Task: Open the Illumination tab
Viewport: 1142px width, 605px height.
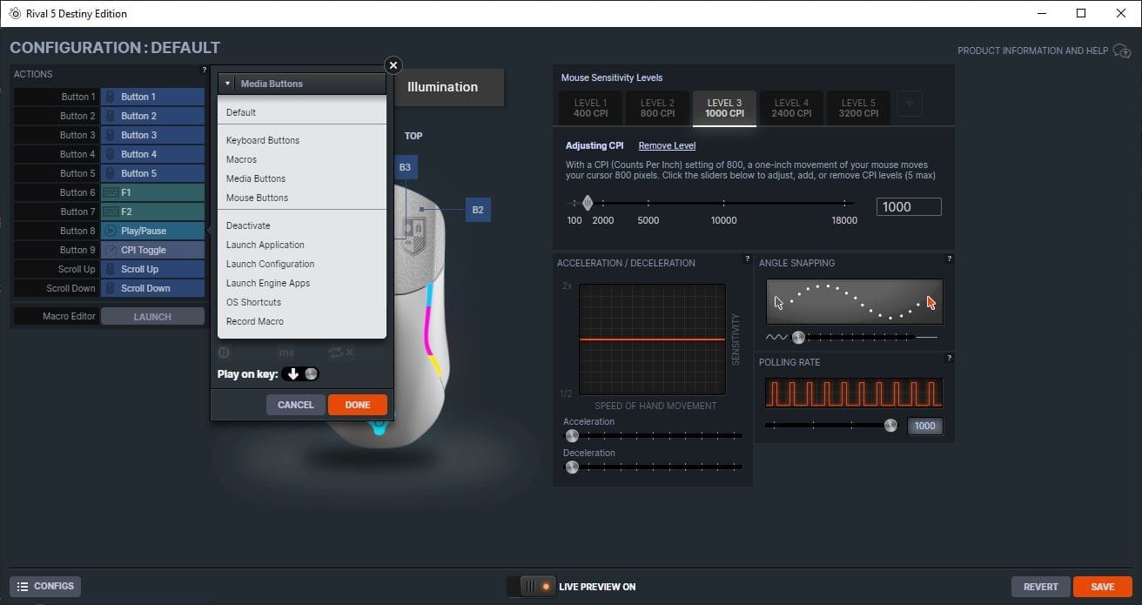Action: (x=449, y=87)
